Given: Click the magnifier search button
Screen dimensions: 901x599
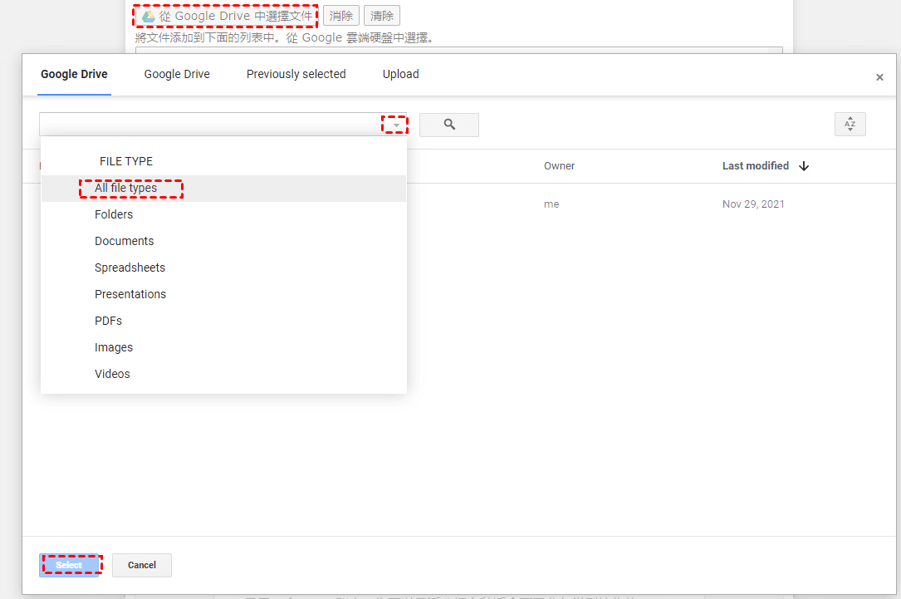Looking at the screenshot, I should pos(448,125).
